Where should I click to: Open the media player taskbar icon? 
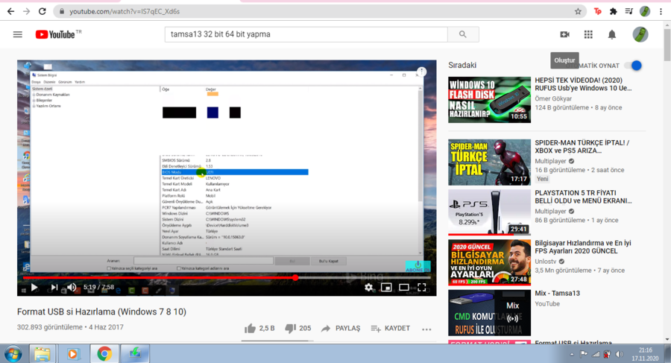coord(73,353)
